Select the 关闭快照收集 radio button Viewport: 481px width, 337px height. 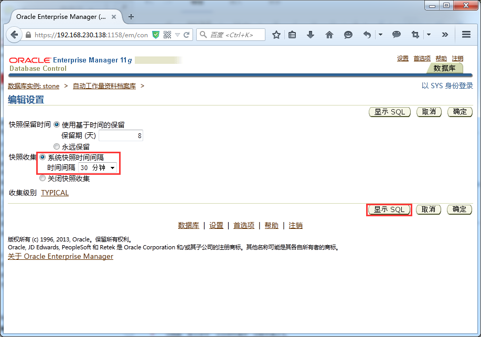(42, 178)
